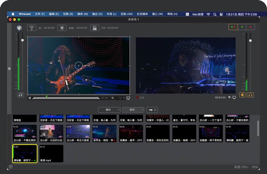Image resolution: width=267 pixels, height=174 pixels.
Task: Start streaming with the broadcast Wi-Fi icon
Action: point(32,28)
